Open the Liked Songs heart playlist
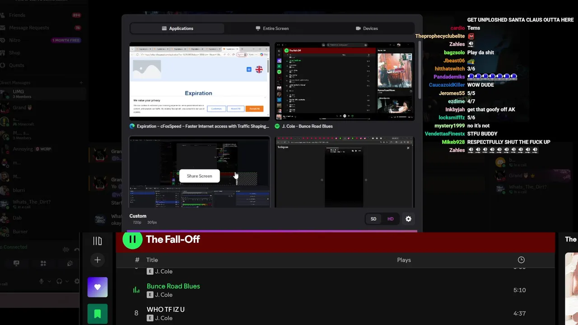This screenshot has height=325, width=578. (x=98, y=287)
